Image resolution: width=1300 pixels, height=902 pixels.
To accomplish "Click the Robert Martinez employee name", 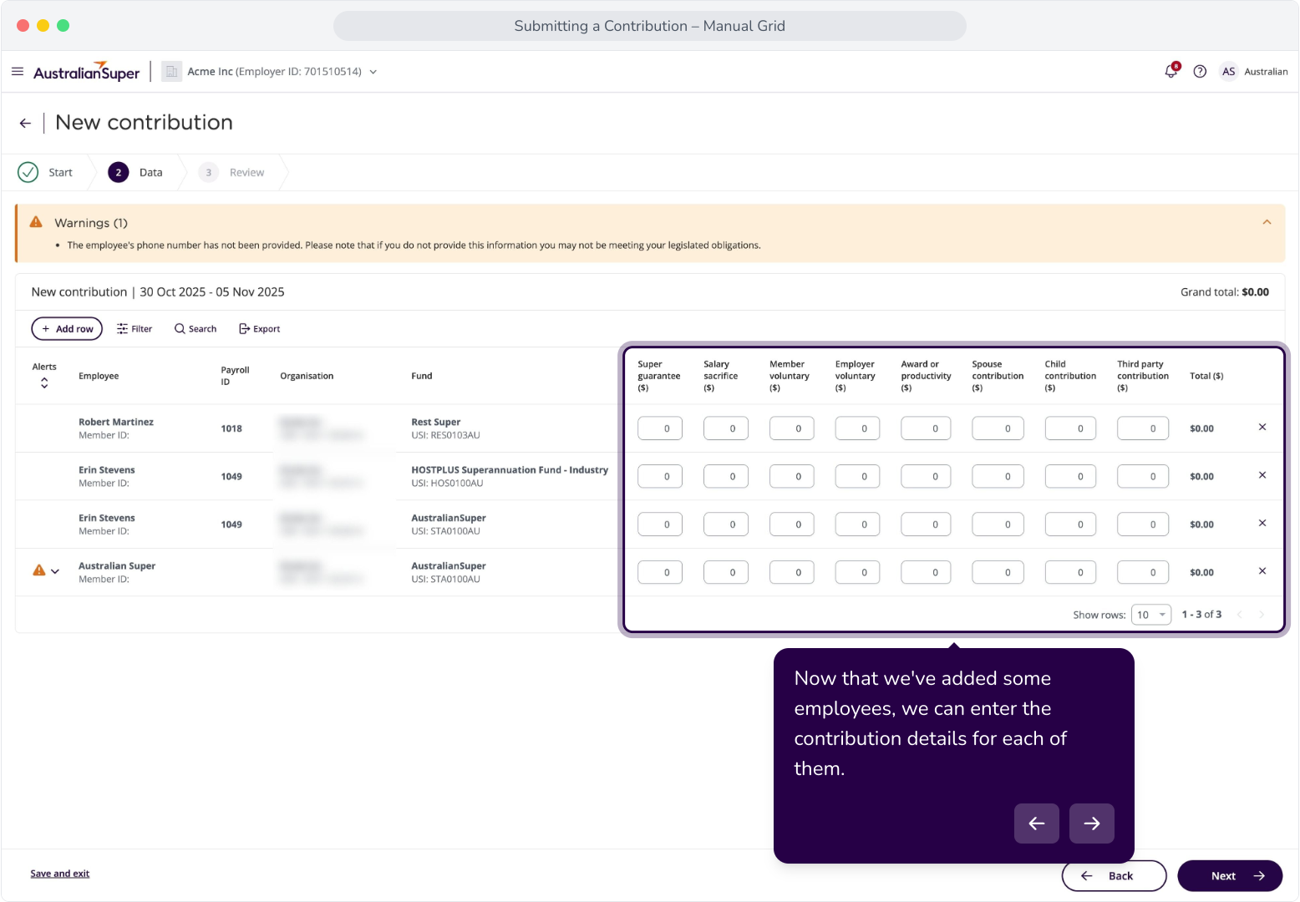I will [116, 422].
